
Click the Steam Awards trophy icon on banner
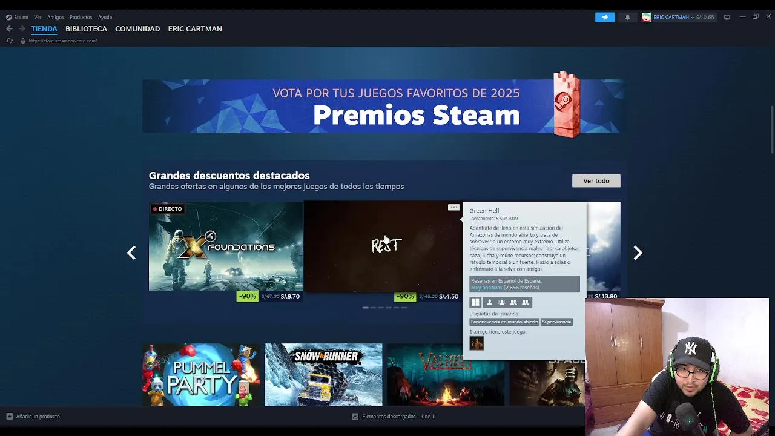pos(567,105)
